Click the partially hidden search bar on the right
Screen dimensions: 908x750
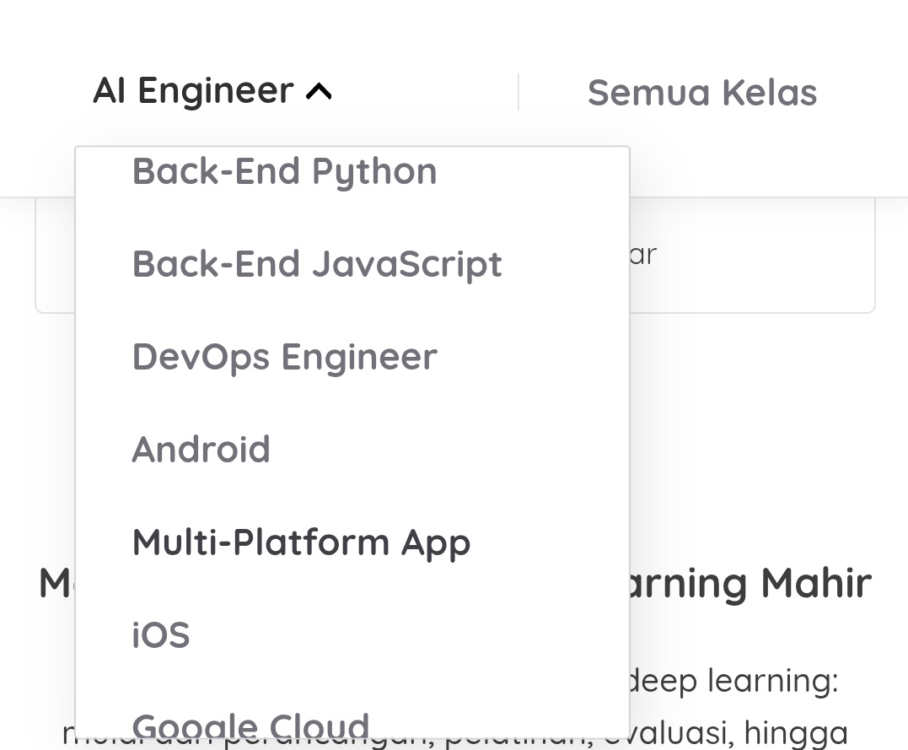pos(750,253)
